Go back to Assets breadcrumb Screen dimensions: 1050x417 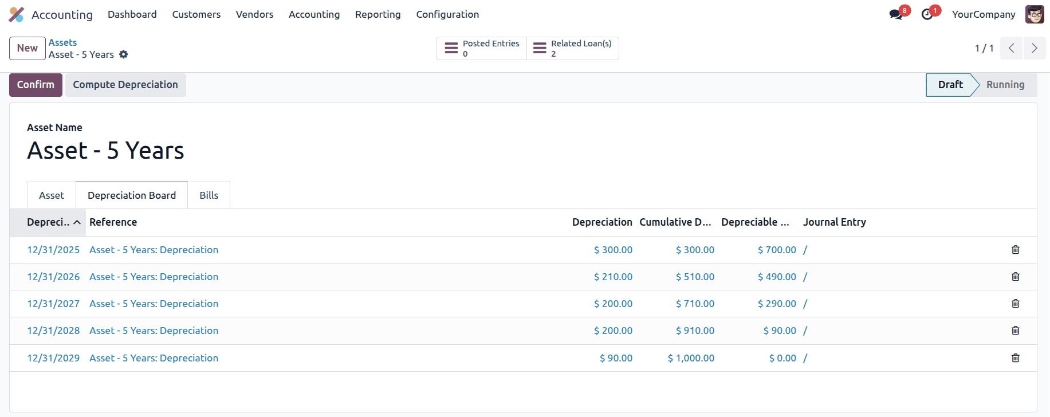[x=62, y=42]
